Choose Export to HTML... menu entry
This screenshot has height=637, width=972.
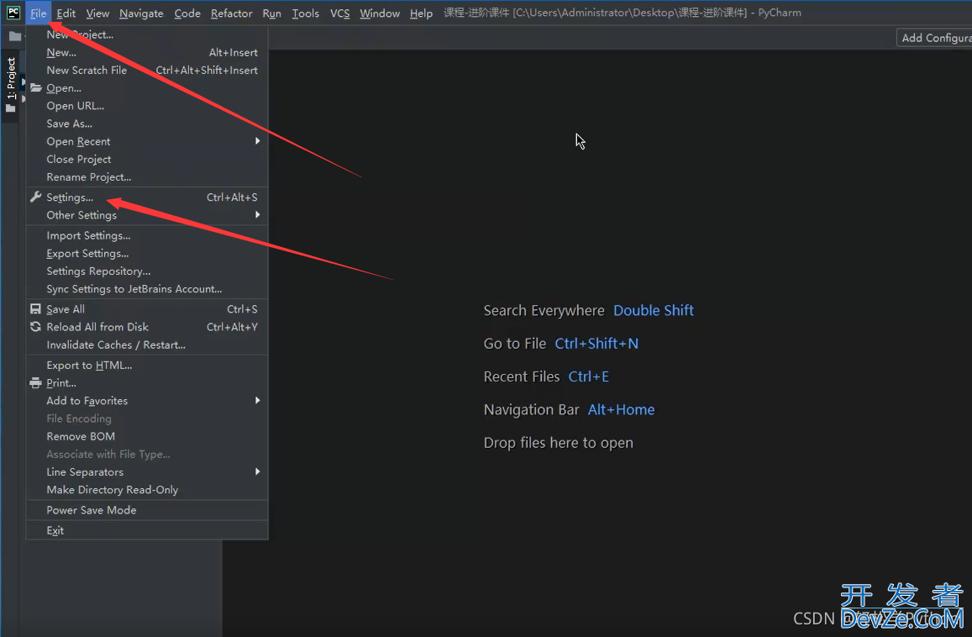click(147, 366)
